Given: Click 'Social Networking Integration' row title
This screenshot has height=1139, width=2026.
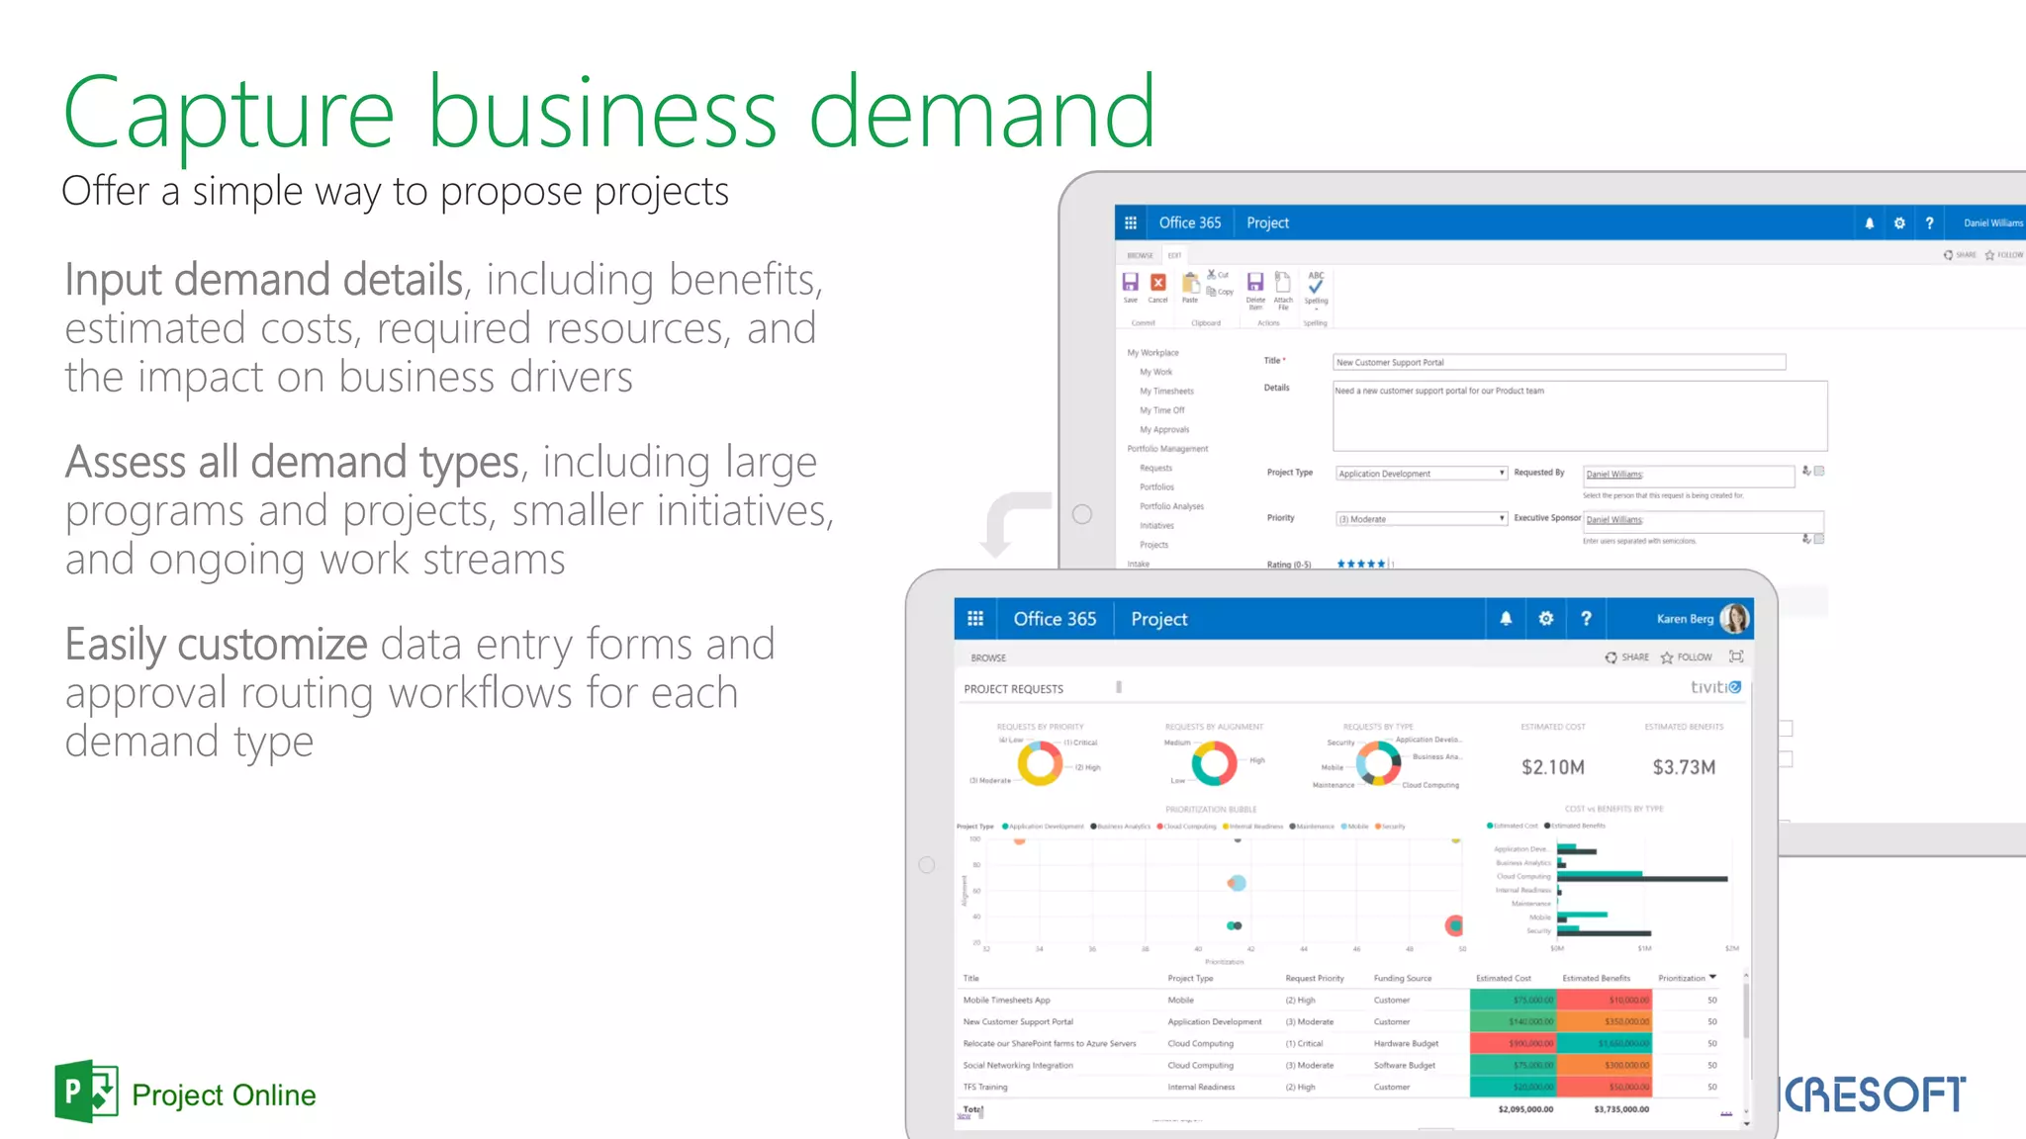Looking at the screenshot, I should [1018, 1066].
